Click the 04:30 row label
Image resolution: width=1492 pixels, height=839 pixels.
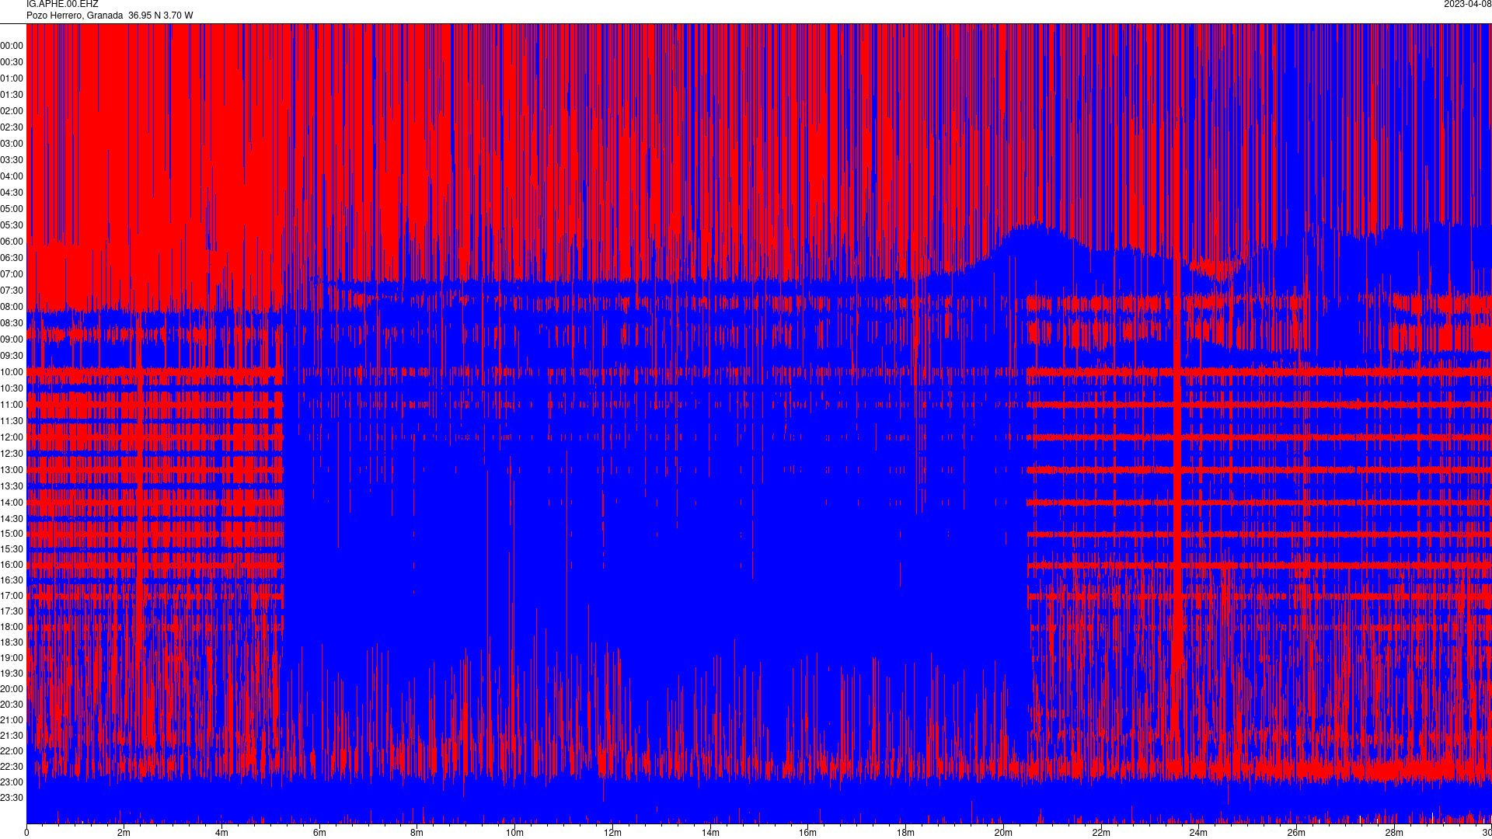click(x=12, y=193)
